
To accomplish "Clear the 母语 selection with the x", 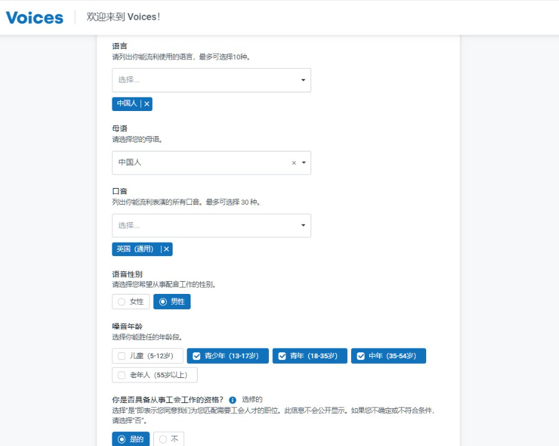I will pos(294,163).
